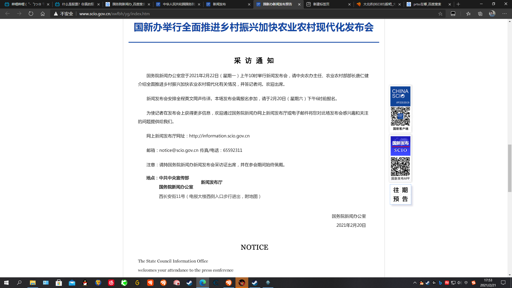Viewport: 512px width, 288px height.
Task: Click the browser refresh icon
Action: click(31, 14)
